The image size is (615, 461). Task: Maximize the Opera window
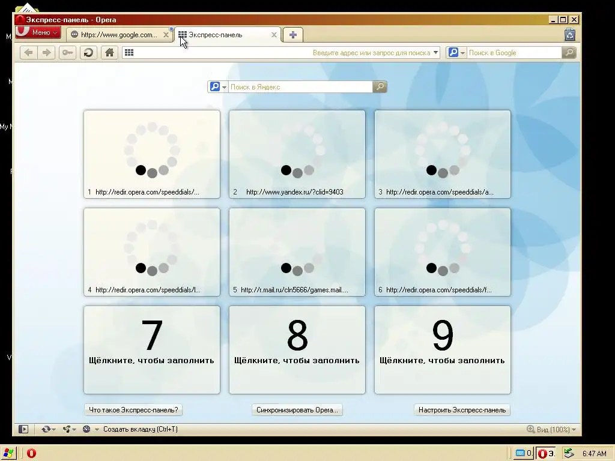pos(563,20)
